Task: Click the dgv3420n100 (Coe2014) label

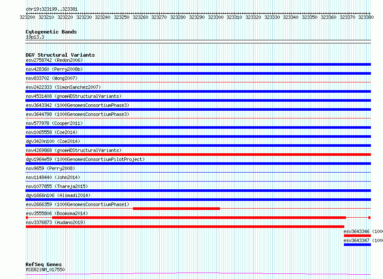Action: [x=53, y=141]
